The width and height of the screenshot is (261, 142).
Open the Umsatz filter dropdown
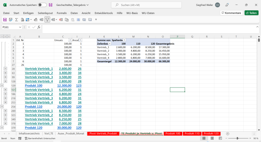coord(70,40)
